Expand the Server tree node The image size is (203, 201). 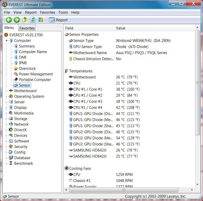(x=6, y=102)
